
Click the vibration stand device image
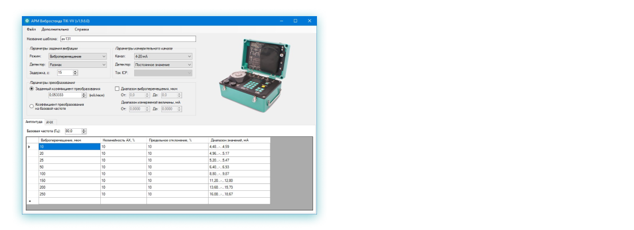pos(255,75)
